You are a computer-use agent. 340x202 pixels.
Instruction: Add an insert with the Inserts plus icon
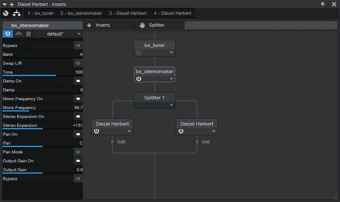pos(89,25)
